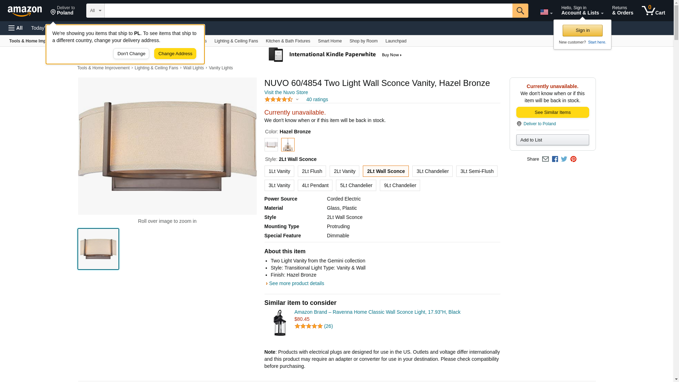
Task: Open the All hamburger menu
Action: pyautogui.click(x=16, y=28)
